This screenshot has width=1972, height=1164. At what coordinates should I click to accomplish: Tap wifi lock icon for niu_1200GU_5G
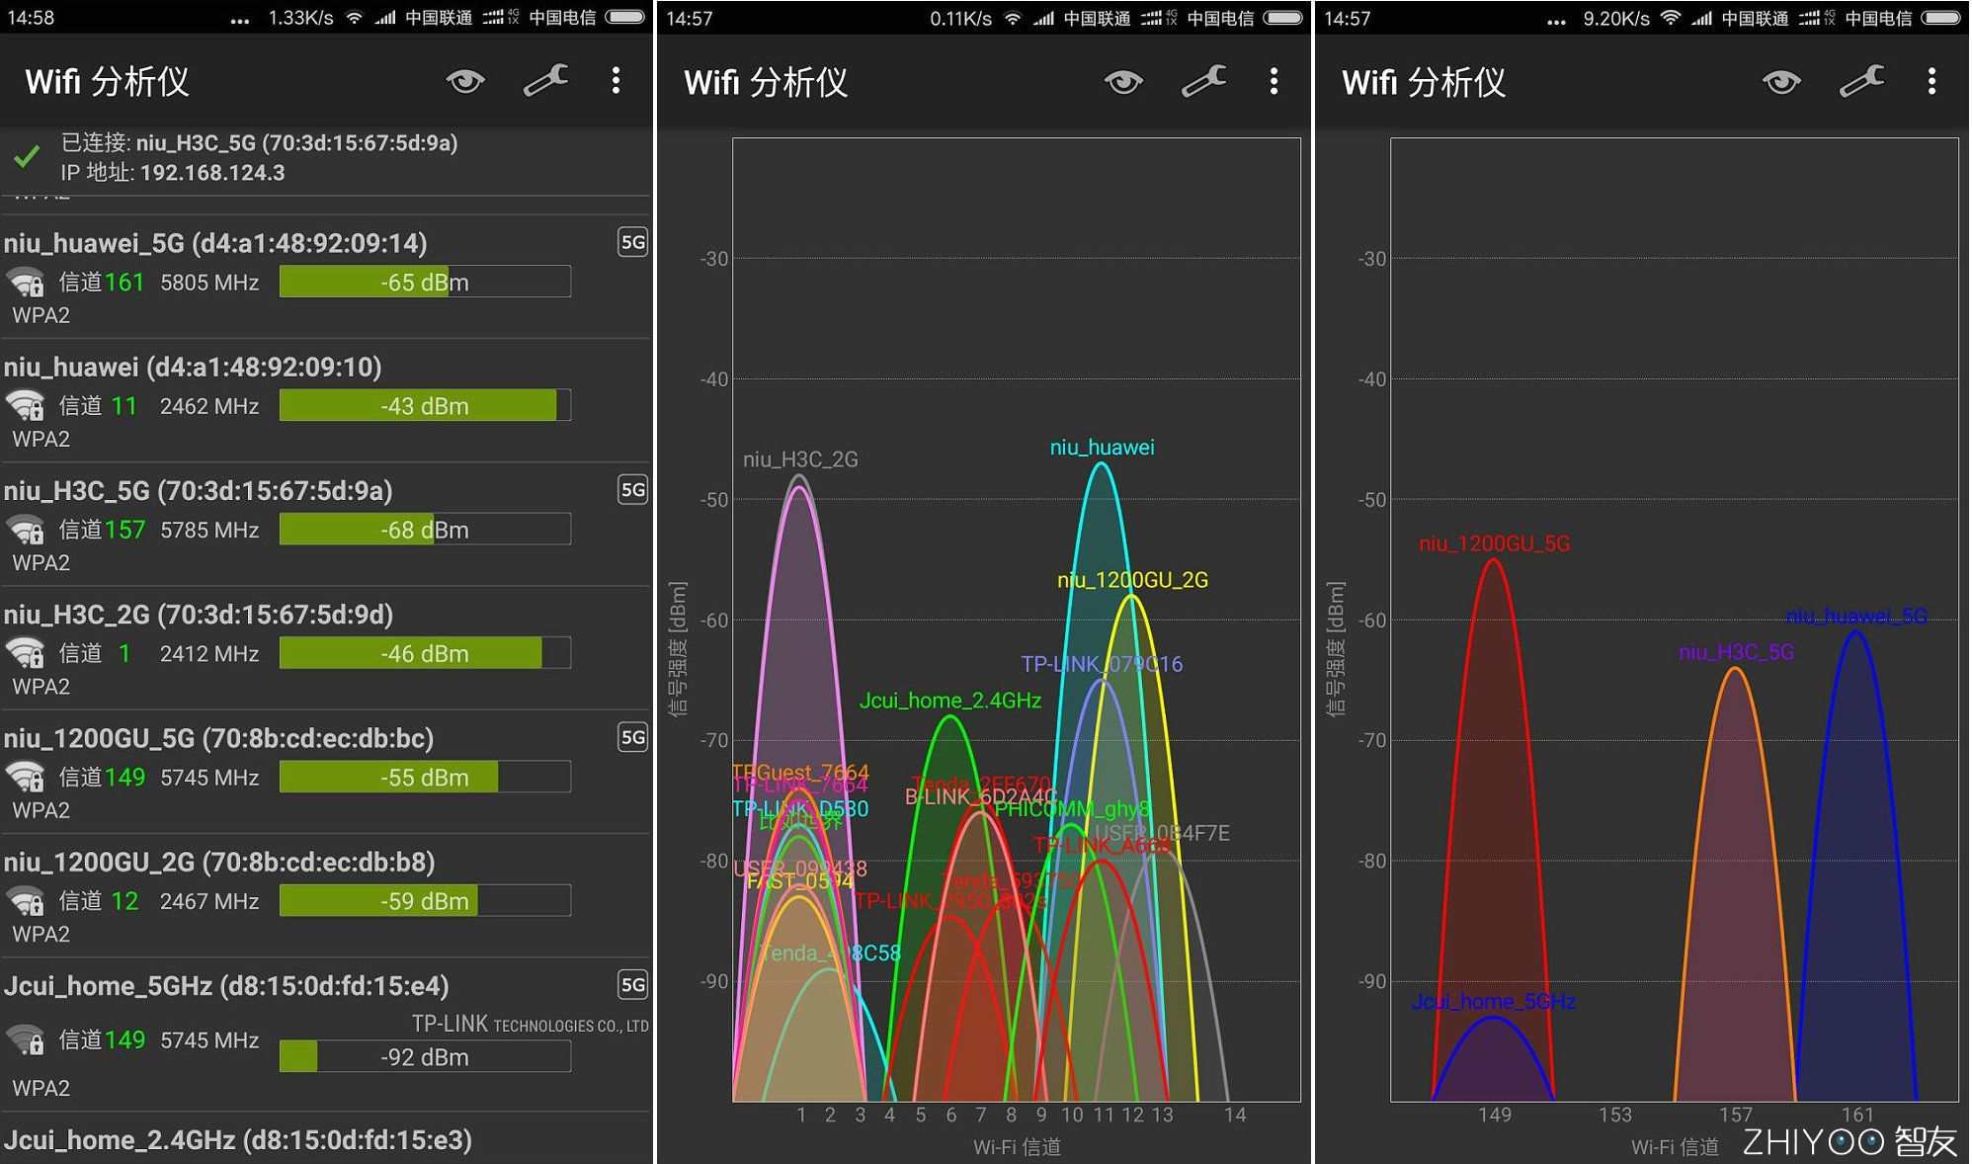(26, 778)
